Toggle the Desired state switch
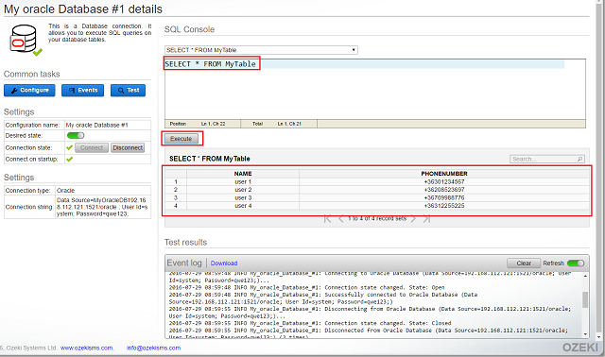605x357 pixels. [76, 135]
